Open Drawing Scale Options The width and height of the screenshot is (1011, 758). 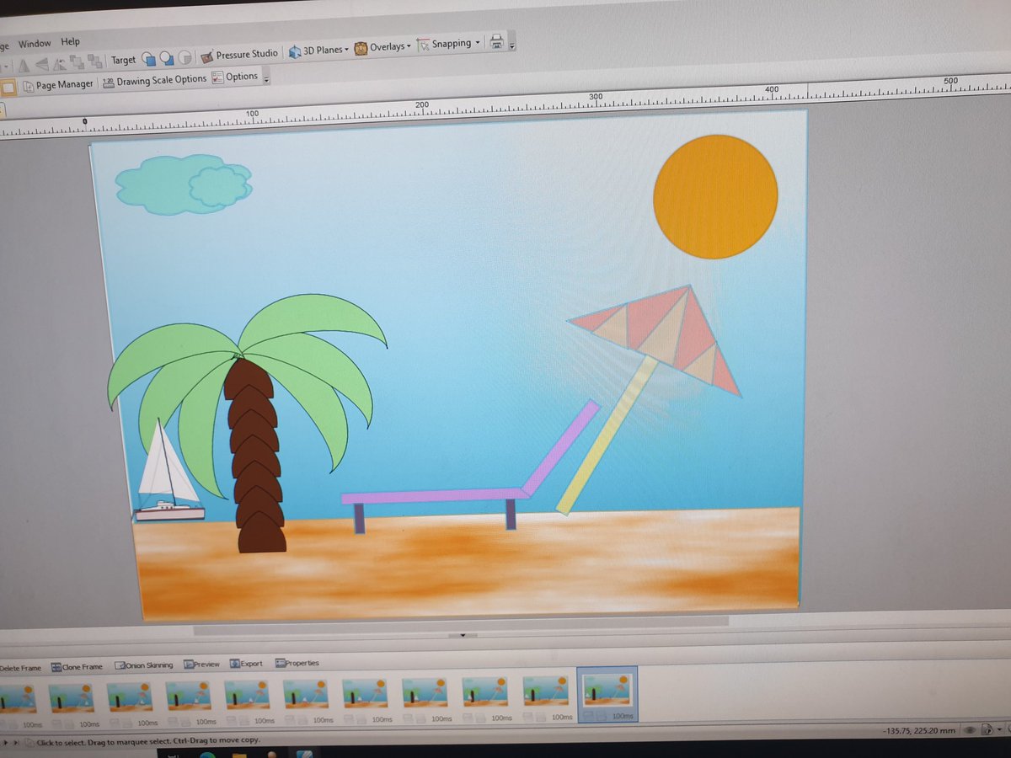pyautogui.click(x=154, y=80)
